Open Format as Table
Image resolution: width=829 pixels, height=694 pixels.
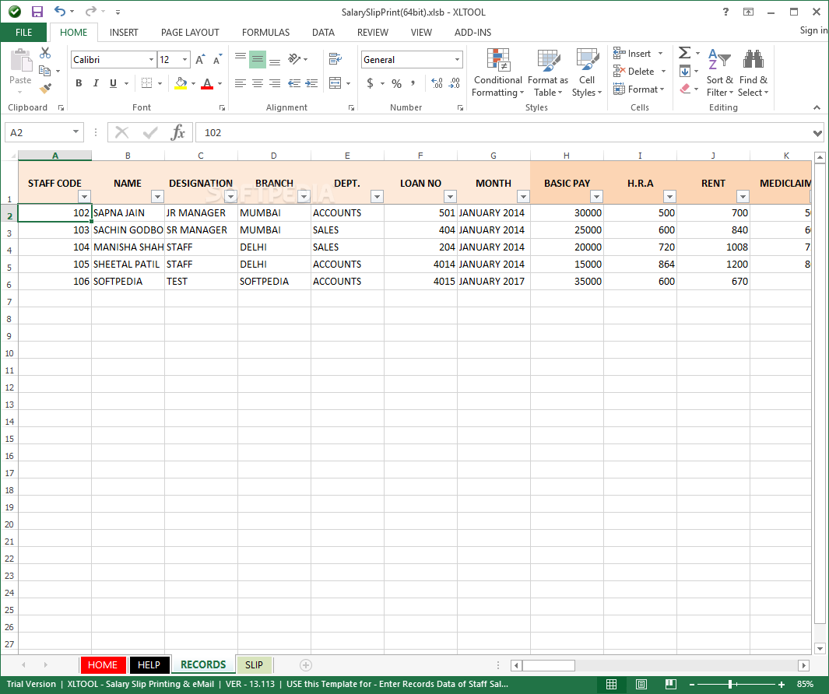548,73
